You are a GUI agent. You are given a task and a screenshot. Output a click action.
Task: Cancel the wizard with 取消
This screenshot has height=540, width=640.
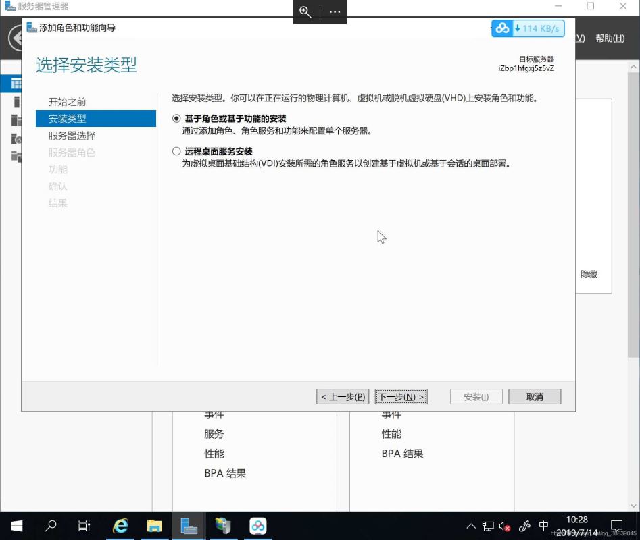534,397
